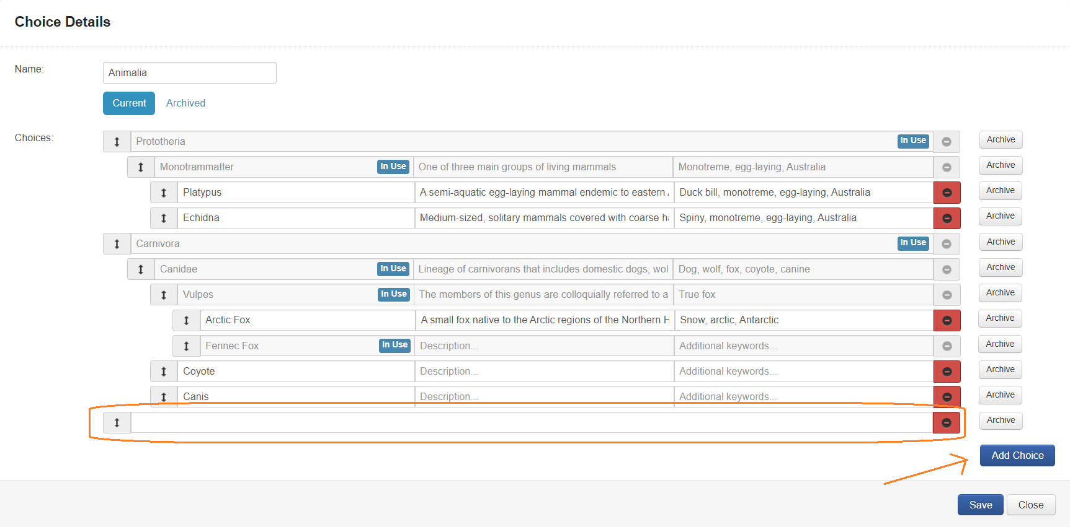Click reorder handle next to Carnivora
Viewport: 1070px width, 527px height.
(117, 244)
